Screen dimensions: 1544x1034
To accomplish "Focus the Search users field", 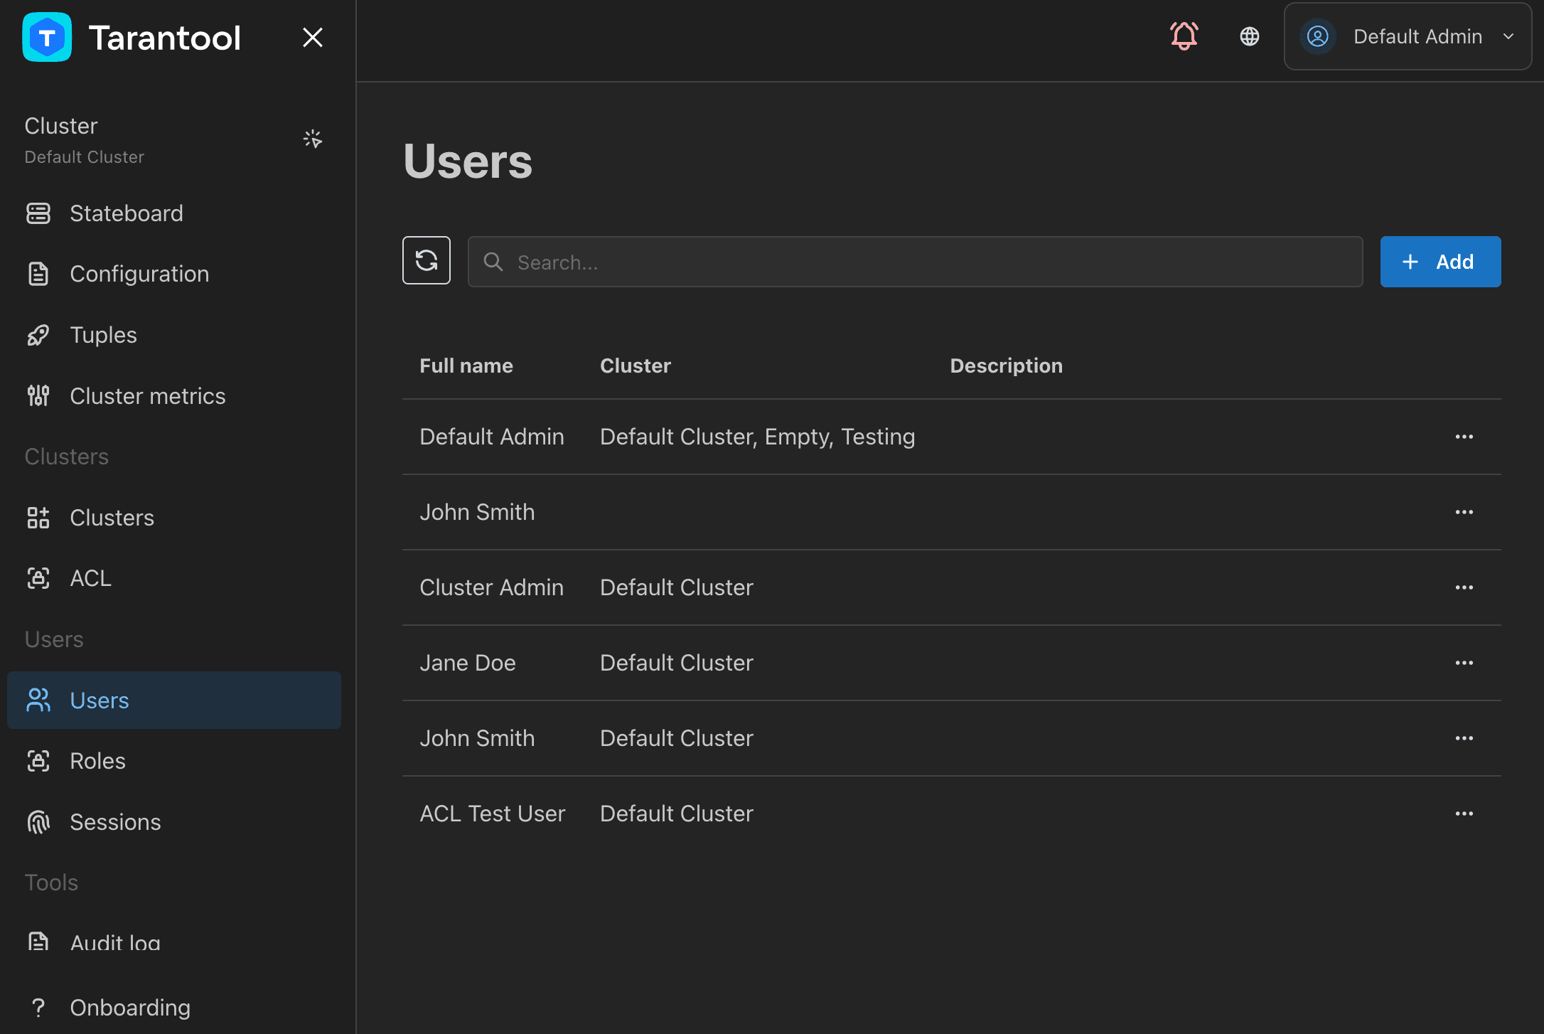I will [916, 262].
